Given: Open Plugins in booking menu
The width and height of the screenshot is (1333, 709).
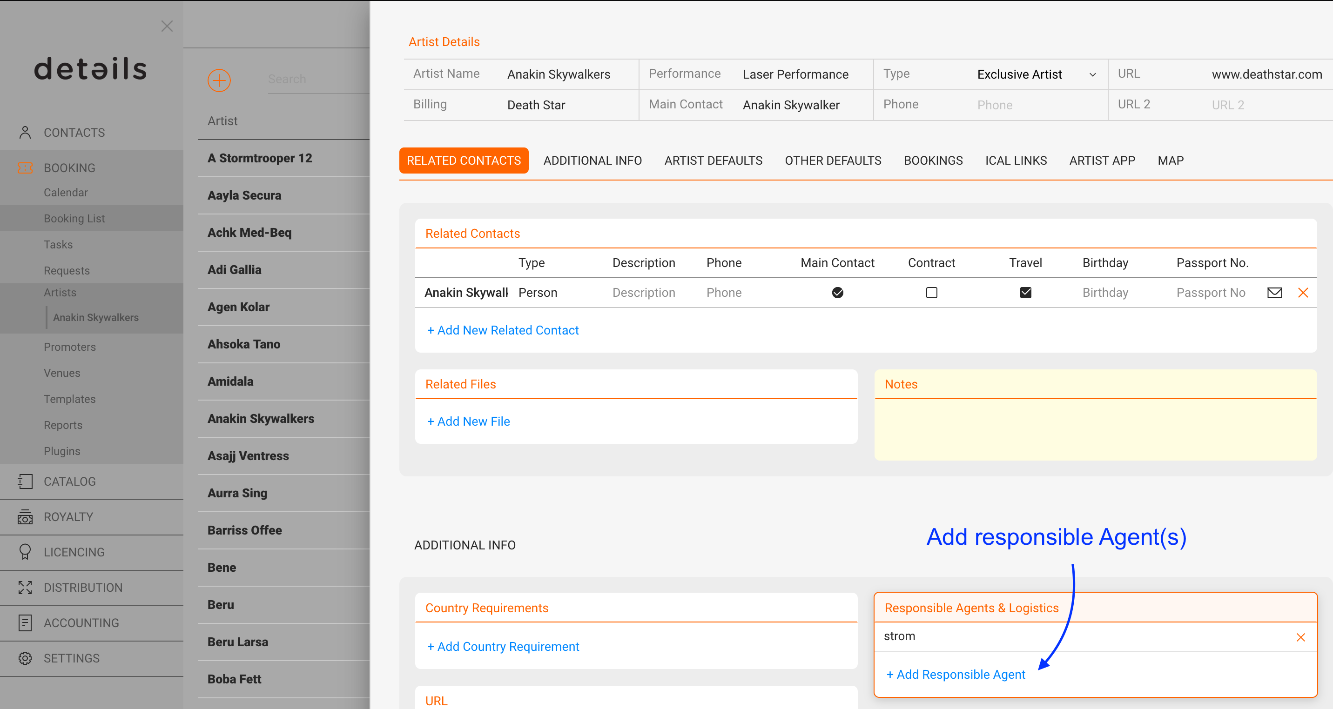Looking at the screenshot, I should (61, 450).
